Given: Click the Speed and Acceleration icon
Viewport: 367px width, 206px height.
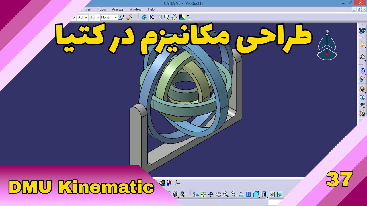Looking at the screenshot, I should [362, 113].
